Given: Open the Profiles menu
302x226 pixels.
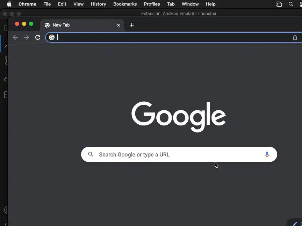Looking at the screenshot, I should (152, 4).
